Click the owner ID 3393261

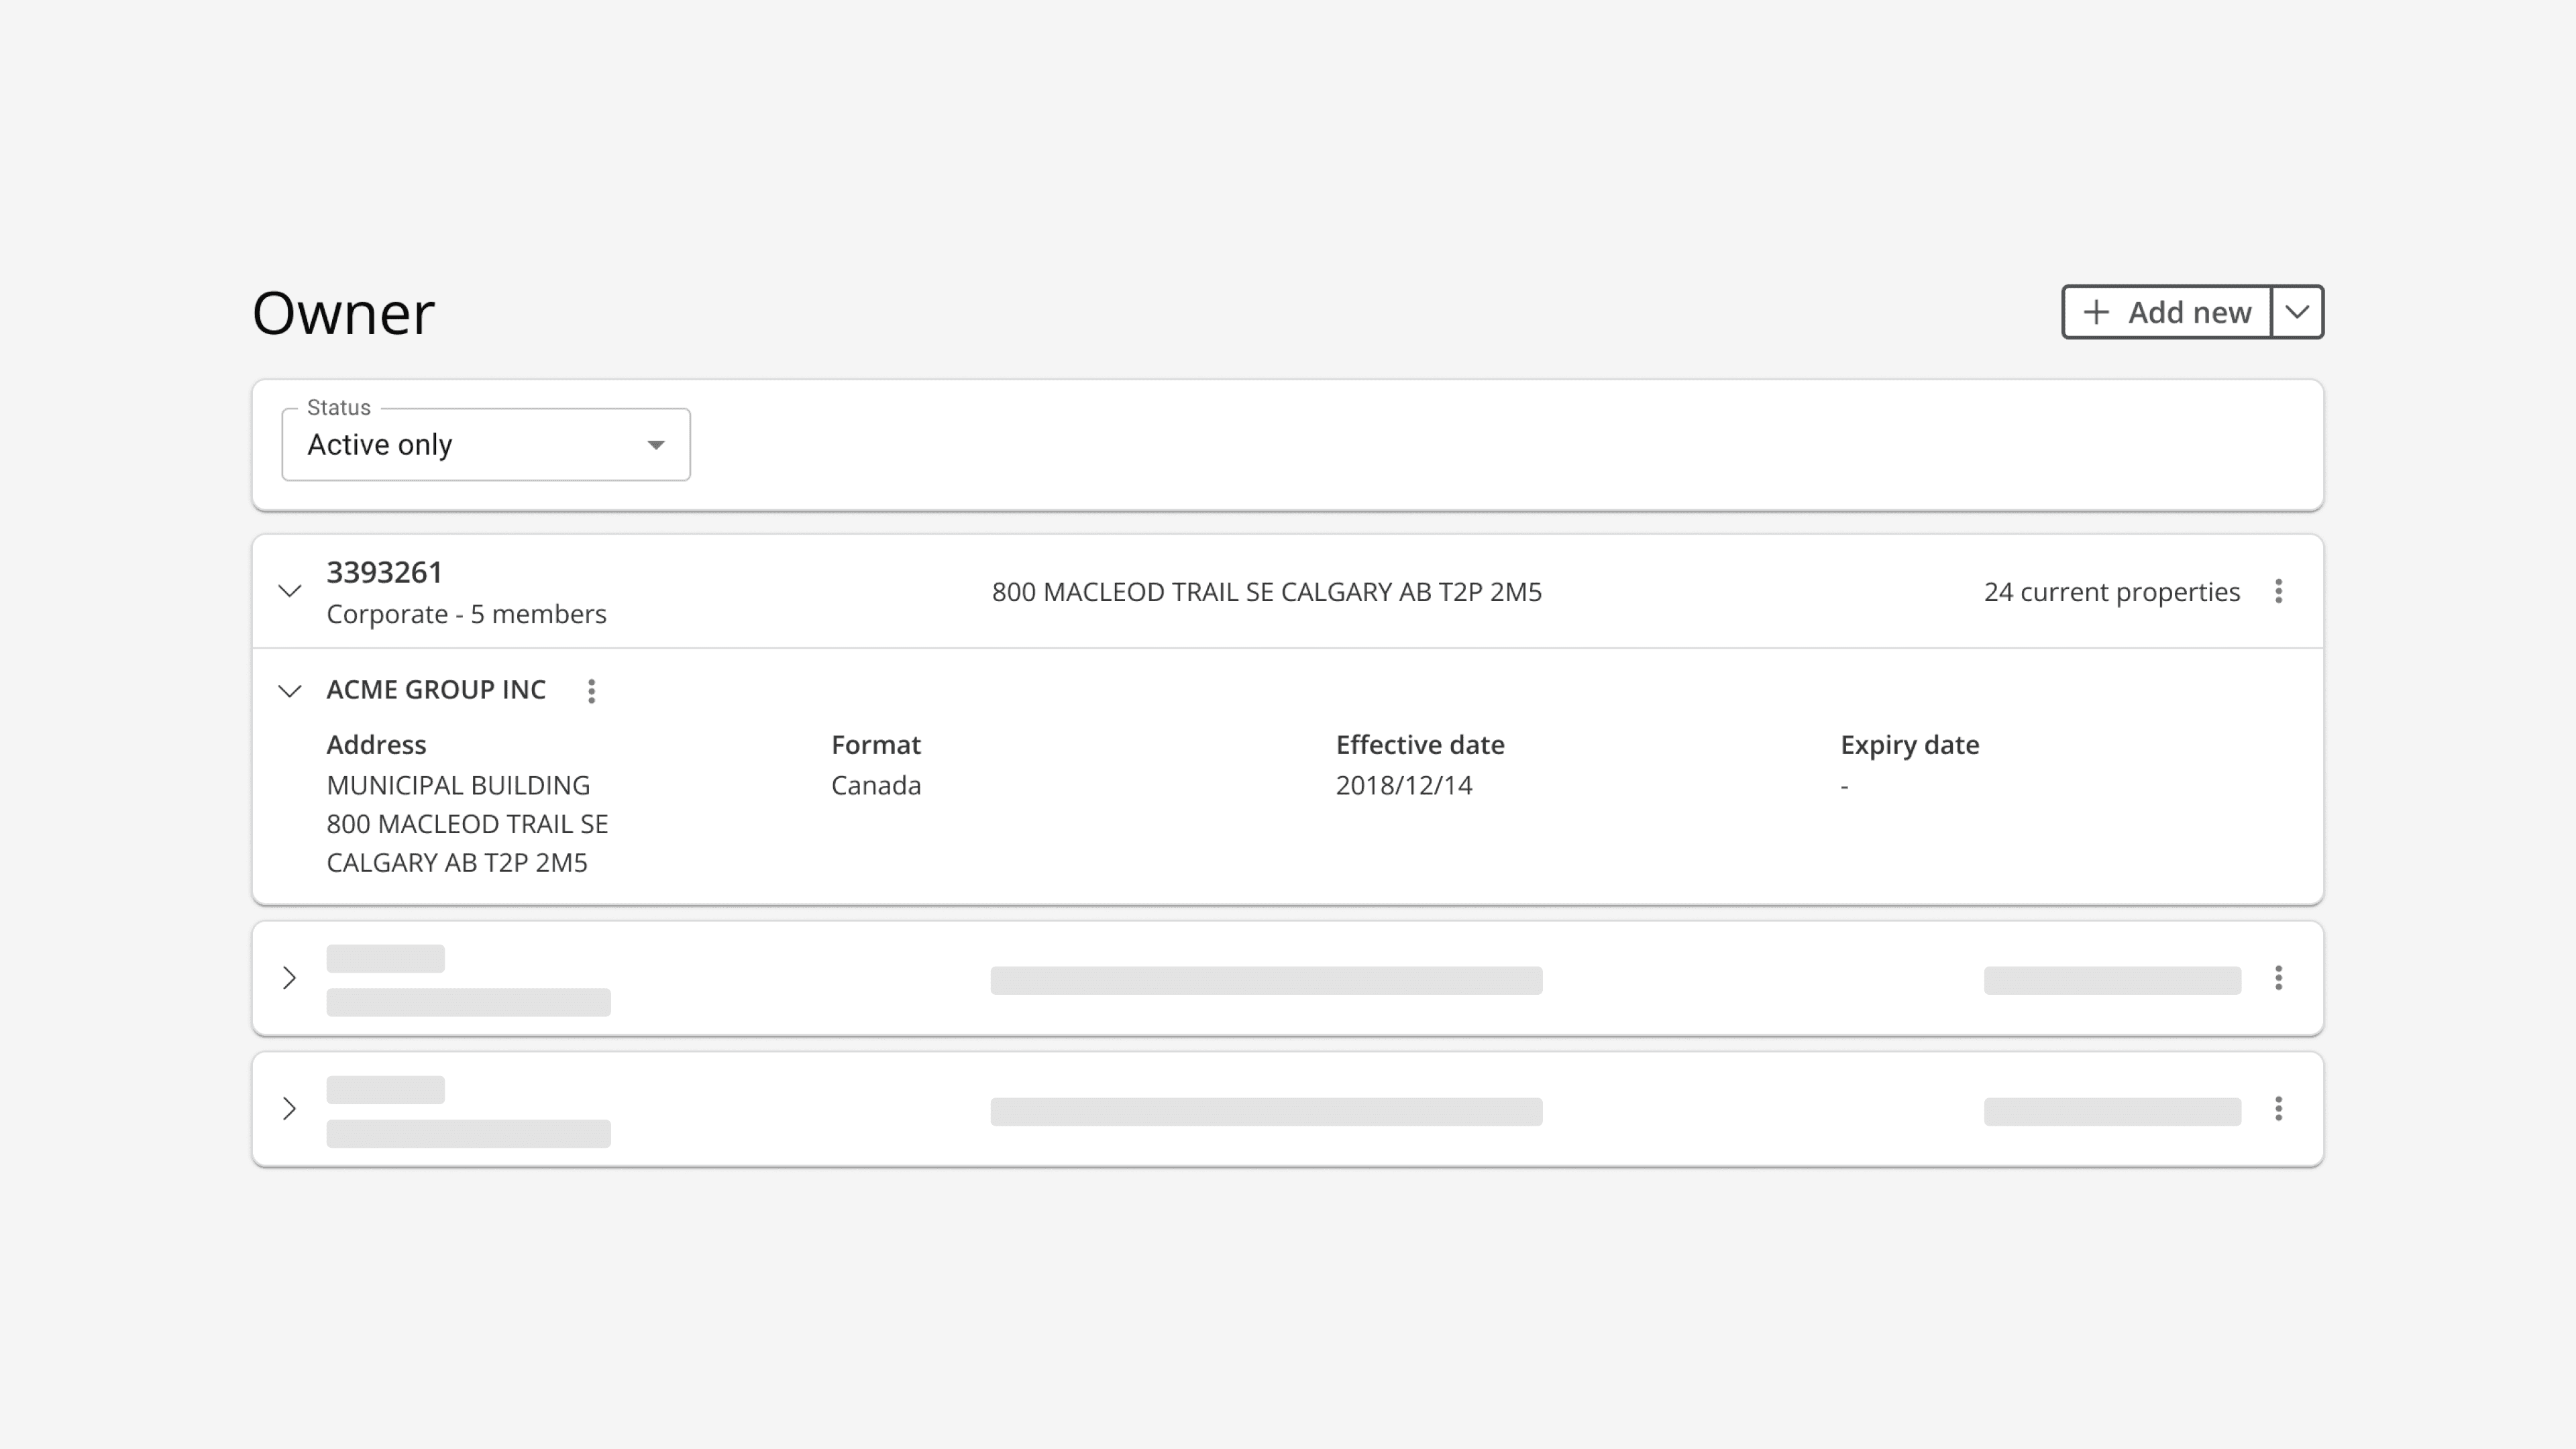[384, 572]
